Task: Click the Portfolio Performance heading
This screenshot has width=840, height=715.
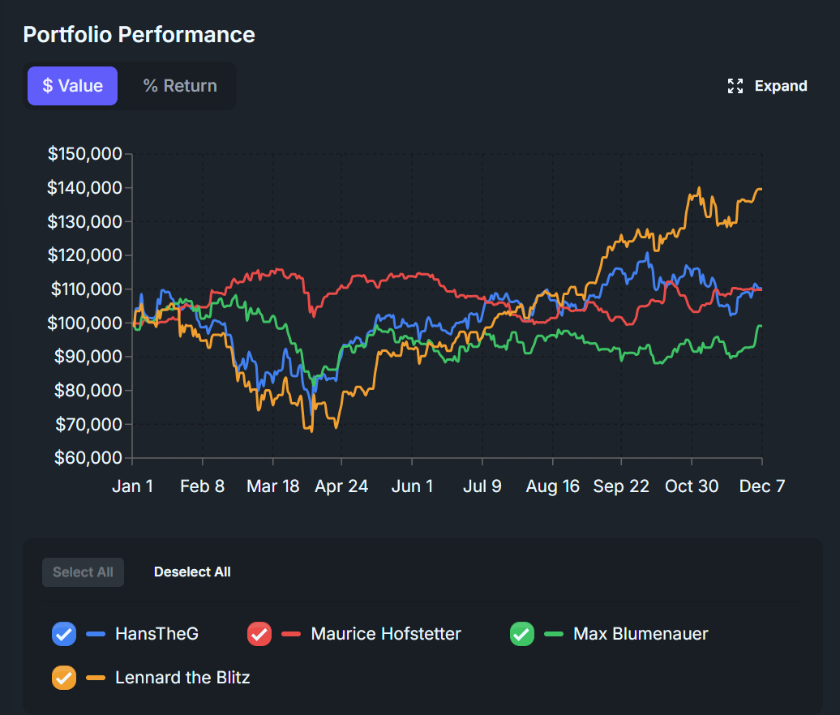Action: point(139,35)
